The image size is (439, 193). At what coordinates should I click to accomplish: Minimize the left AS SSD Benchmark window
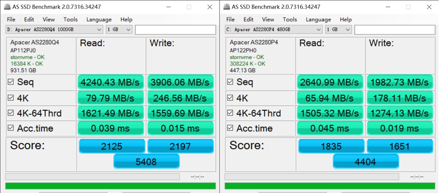point(168,7)
